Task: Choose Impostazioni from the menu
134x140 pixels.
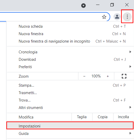Action: pos(70,125)
